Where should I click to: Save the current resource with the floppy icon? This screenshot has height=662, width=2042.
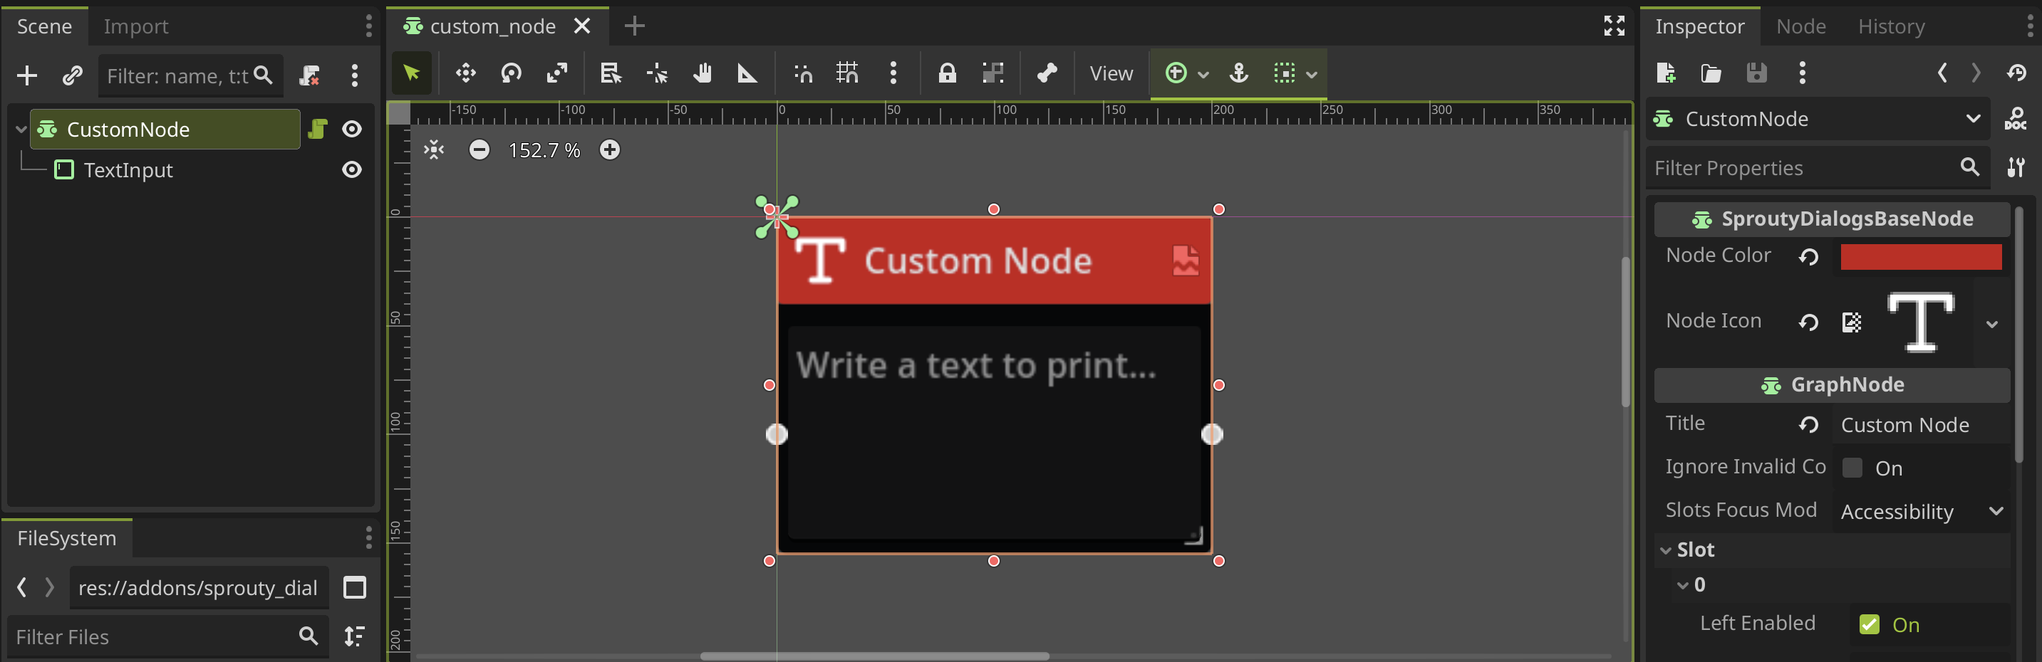[x=1756, y=73]
